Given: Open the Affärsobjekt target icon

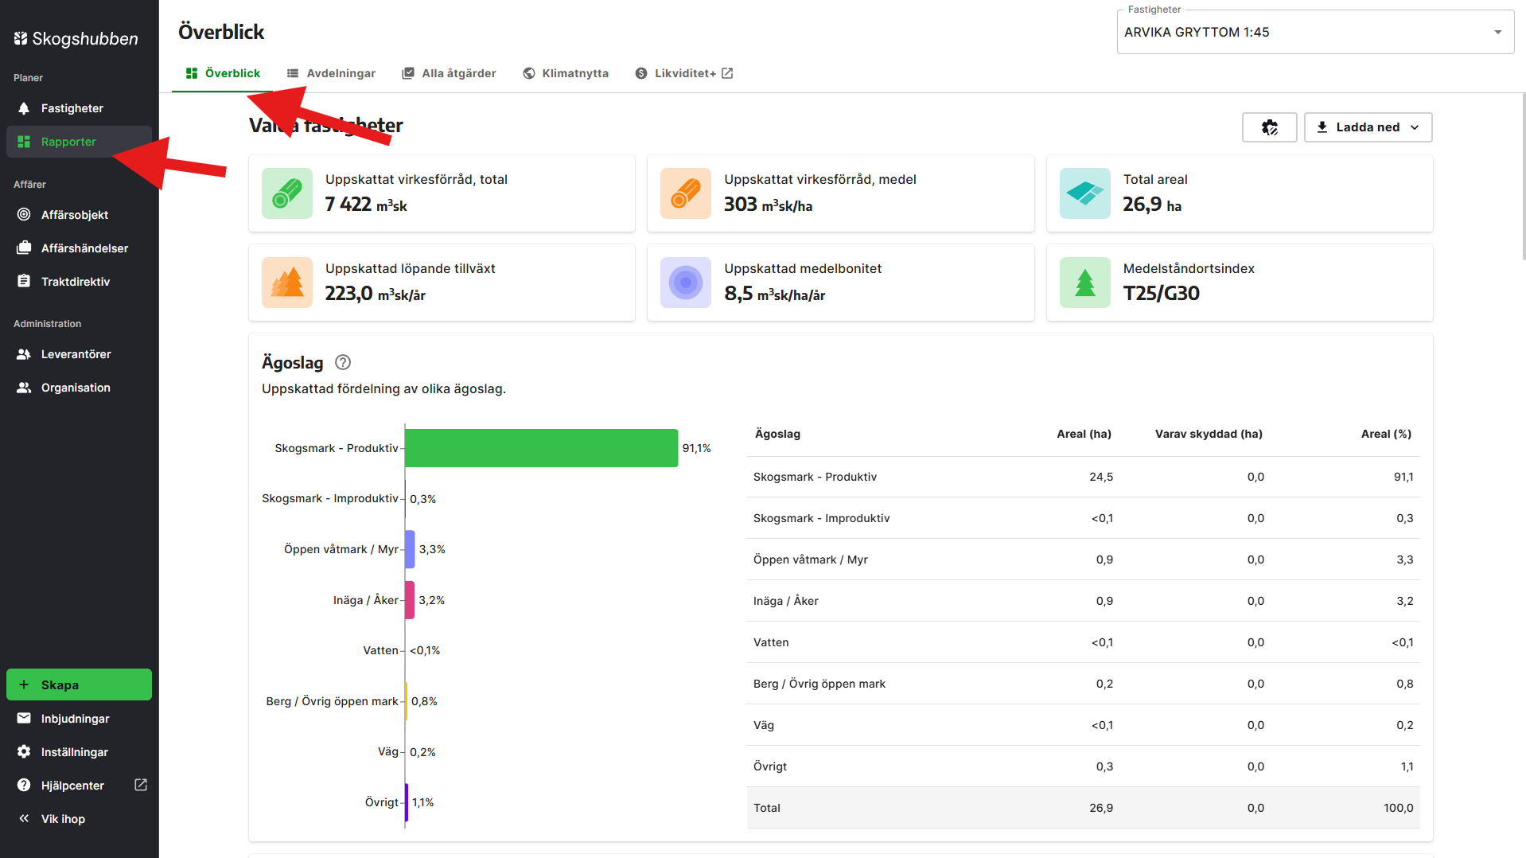Looking at the screenshot, I should click(x=24, y=215).
